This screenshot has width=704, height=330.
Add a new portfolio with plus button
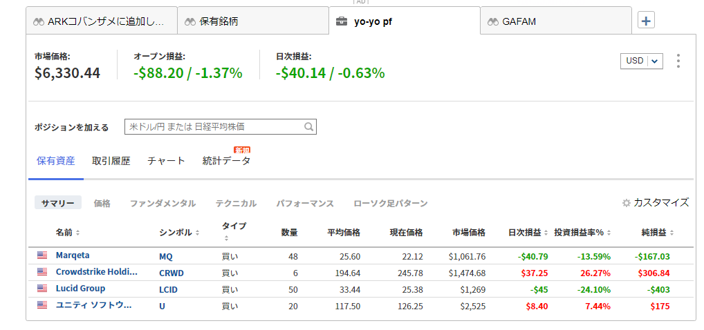pyautogui.click(x=646, y=21)
